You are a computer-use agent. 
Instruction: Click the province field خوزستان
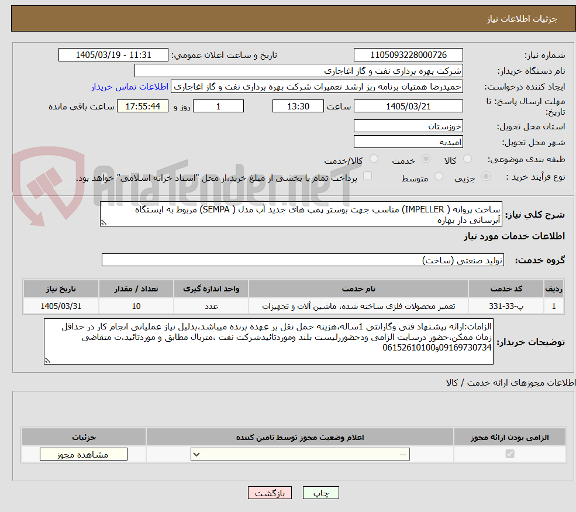(x=408, y=126)
